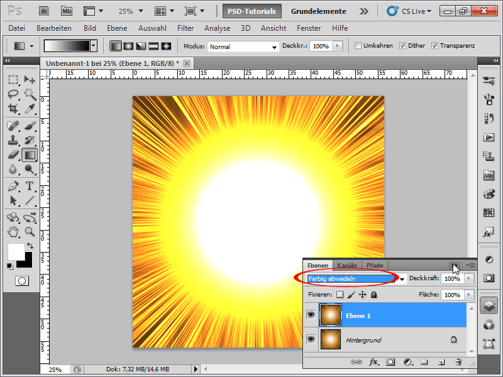The image size is (503, 377).
Task: Select the Healing Brush tool
Action: point(13,126)
